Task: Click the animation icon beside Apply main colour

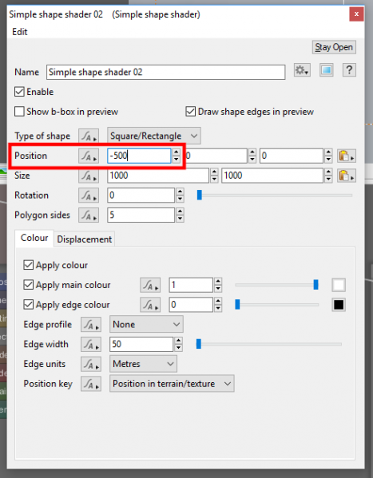Action: [150, 286]
